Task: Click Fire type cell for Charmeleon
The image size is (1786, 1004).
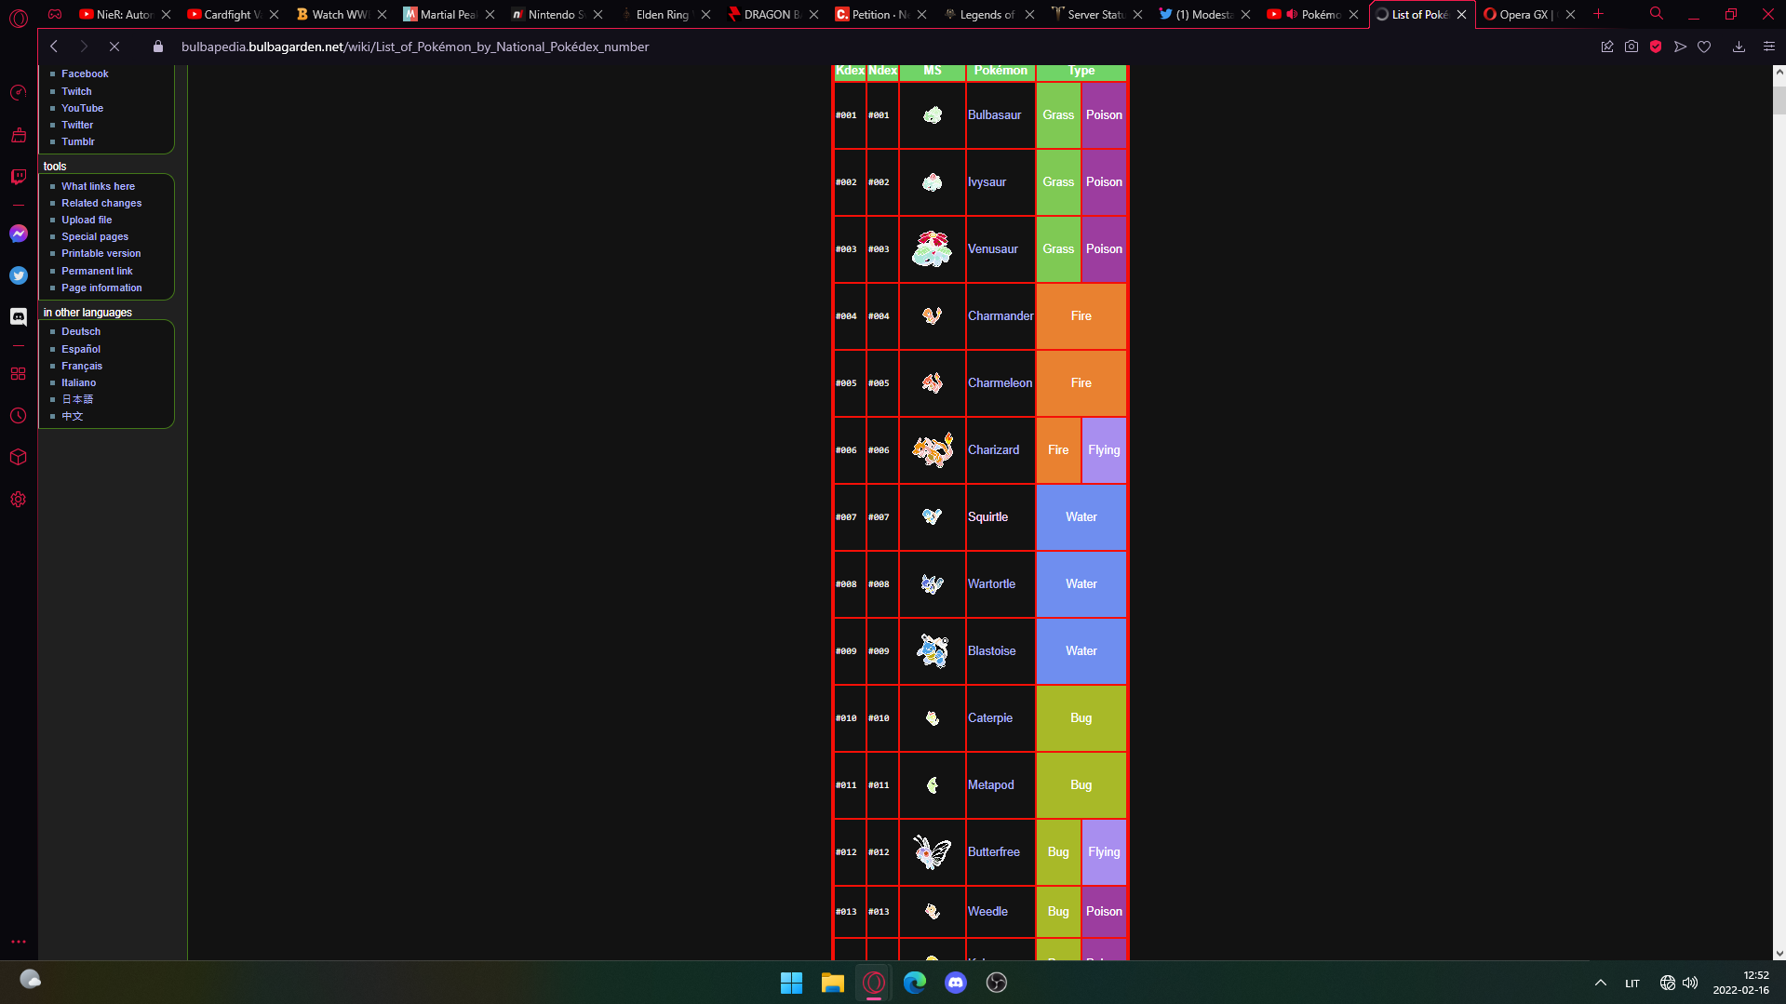Action: tap(1081, 383)
